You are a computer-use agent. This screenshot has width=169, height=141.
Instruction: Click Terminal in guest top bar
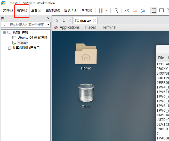[109, 27]
